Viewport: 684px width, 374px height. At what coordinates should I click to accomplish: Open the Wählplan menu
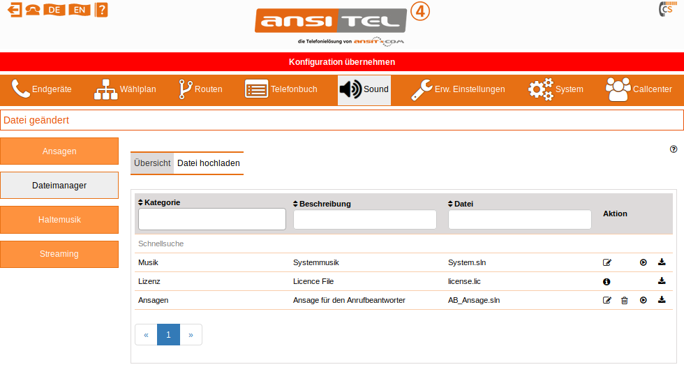pos(126,89)
